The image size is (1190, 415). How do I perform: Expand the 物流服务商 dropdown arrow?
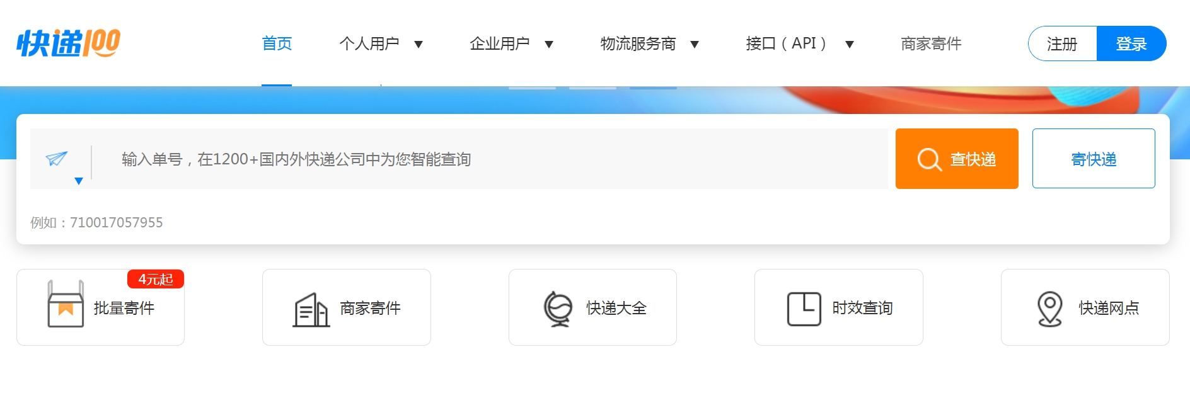pos(695,44)
